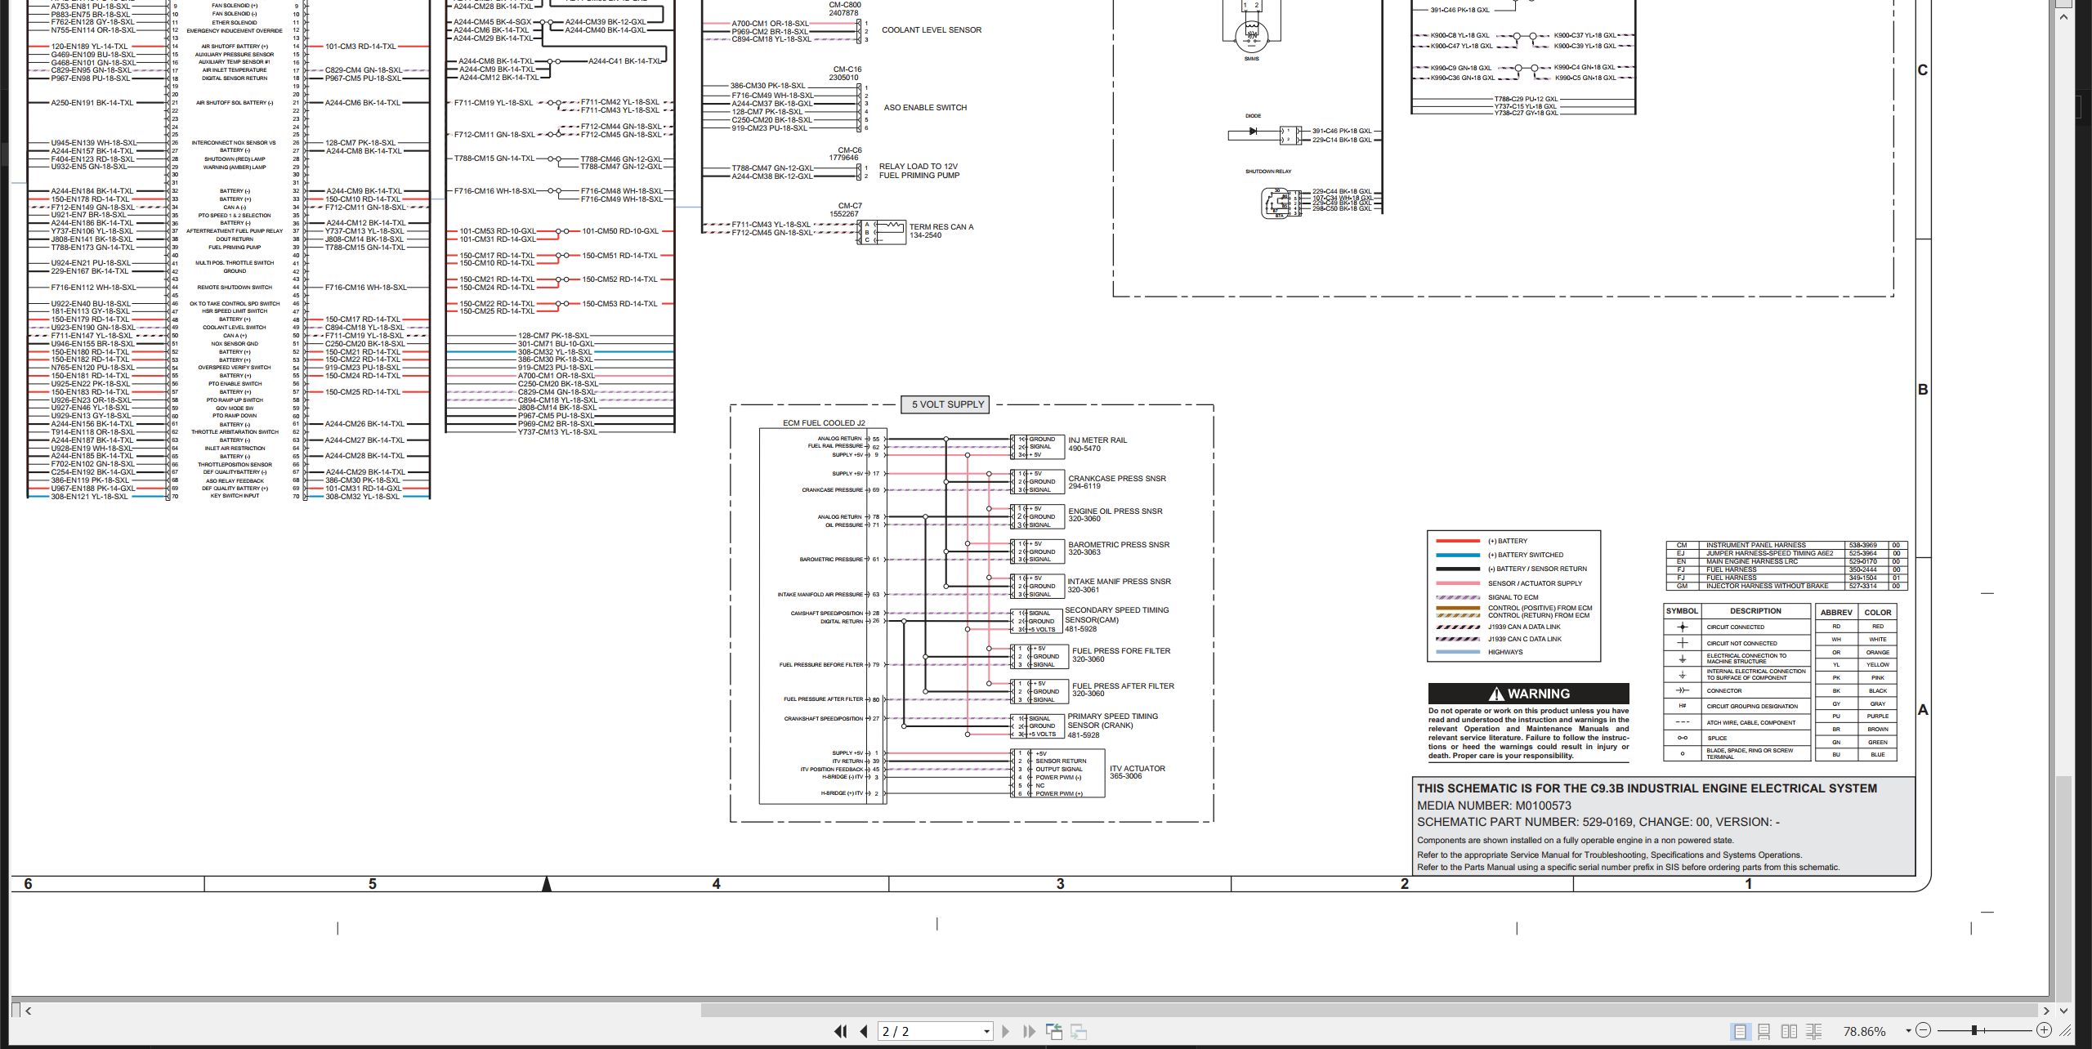This screenshot has height=1049, width=2092.
Task: Select facing pages layout
Action: point(1789,1032)
